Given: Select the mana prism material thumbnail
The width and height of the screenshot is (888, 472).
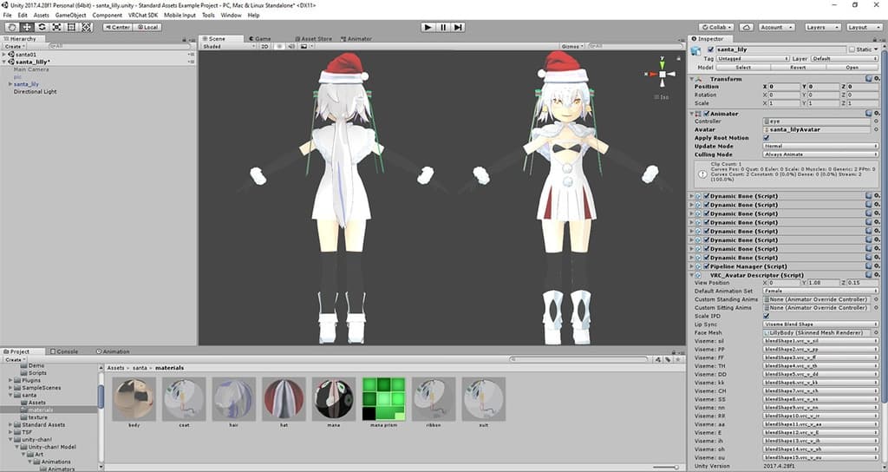Looking at the screenshot, I should click(384, 400).
